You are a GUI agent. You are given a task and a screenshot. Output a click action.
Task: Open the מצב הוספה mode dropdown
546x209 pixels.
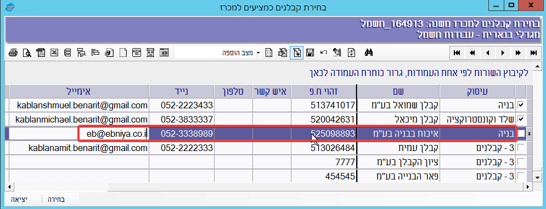pyautogui.click(x=258, y=53)
